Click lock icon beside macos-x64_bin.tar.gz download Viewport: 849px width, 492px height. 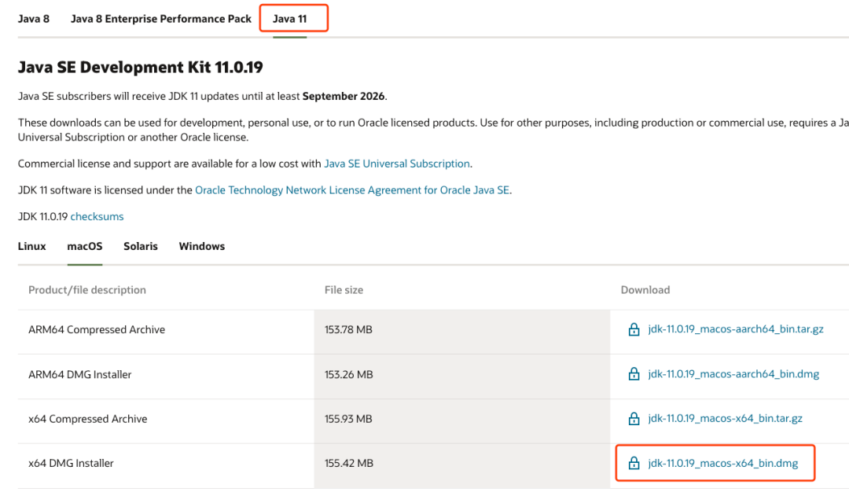coord(634,419)
